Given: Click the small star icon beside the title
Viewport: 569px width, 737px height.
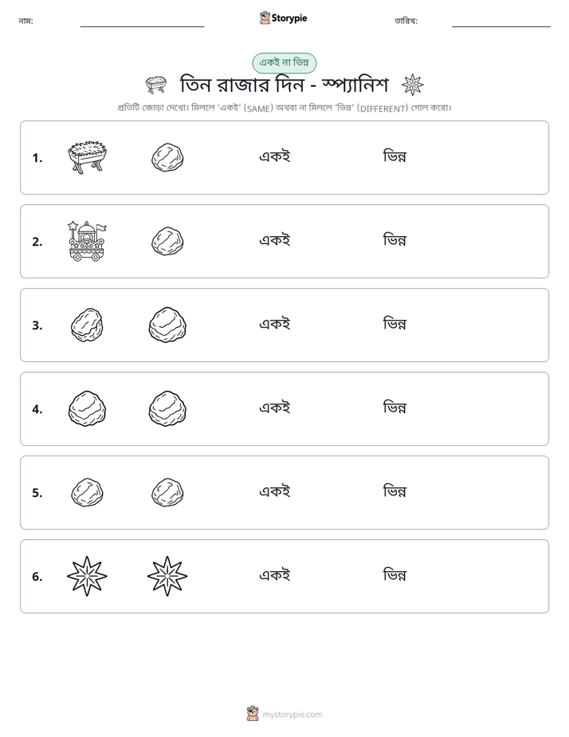Looking at the screenshot, I should tap(413, 85).
